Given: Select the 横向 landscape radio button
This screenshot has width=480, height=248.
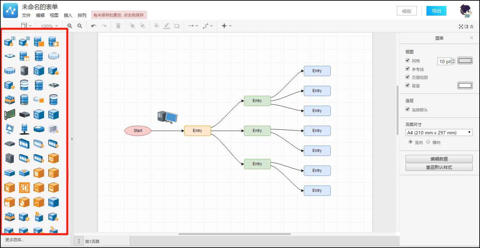Looking at the screenshot, I should (x=428, y=142).
